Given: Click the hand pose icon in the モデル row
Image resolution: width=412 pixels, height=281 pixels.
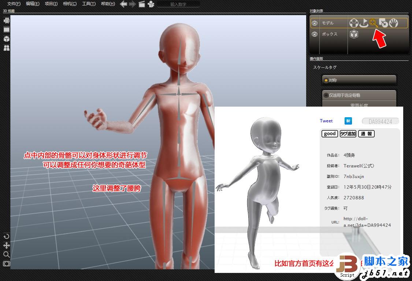Looking at the screenshot, I should [393, 23].
